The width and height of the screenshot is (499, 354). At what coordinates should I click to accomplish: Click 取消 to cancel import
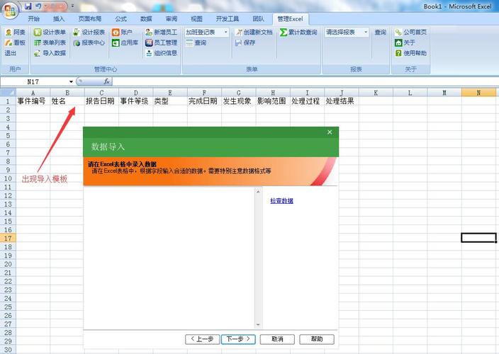click(277, 339)
